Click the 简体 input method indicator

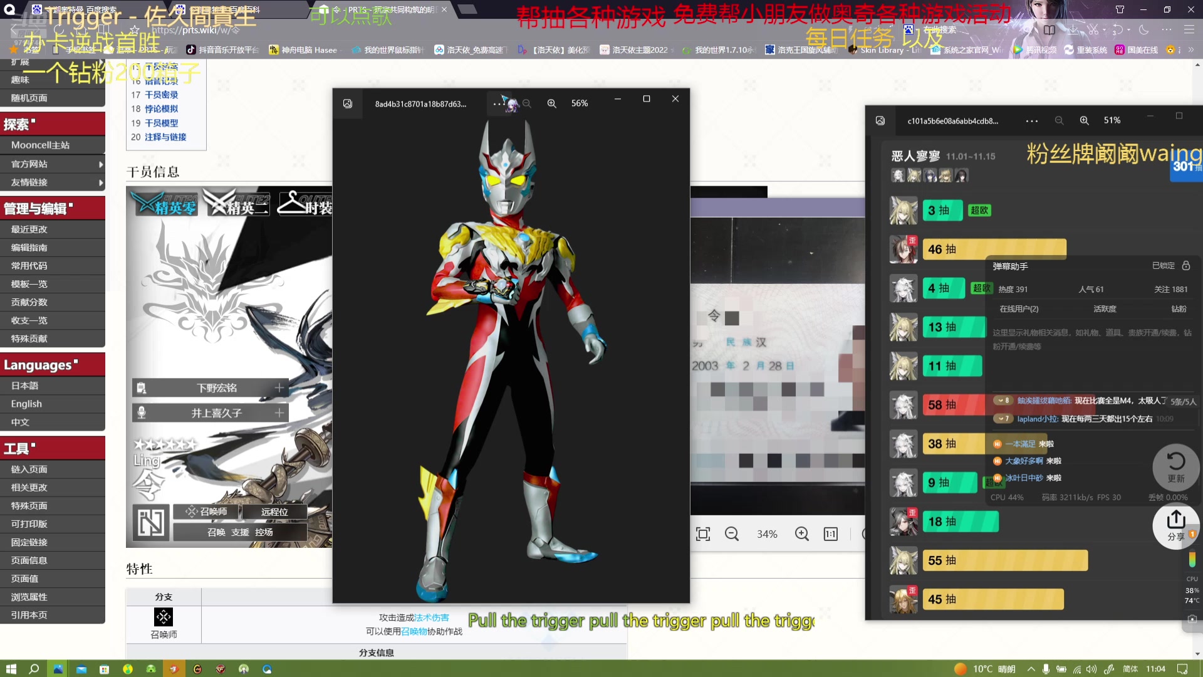click(1130, 669)
